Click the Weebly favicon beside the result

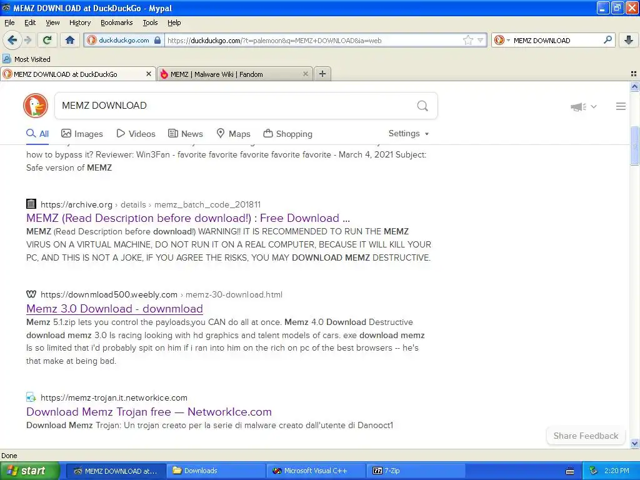(x=31, y=294)
